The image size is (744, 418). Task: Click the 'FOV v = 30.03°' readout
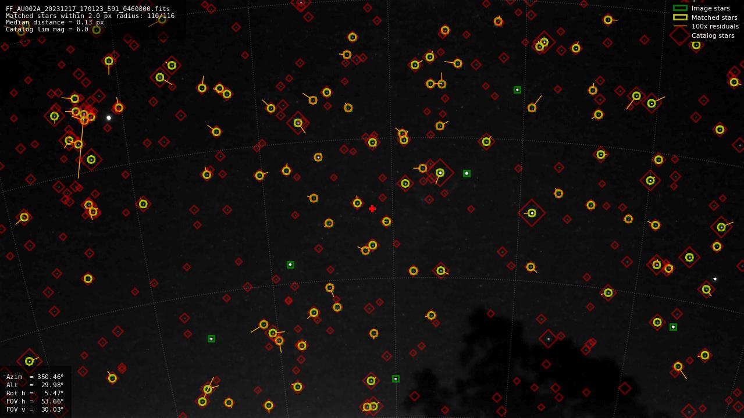[x=35, y=409]
